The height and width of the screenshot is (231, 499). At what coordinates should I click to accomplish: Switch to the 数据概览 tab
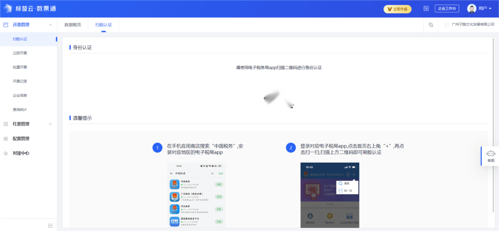73,24
